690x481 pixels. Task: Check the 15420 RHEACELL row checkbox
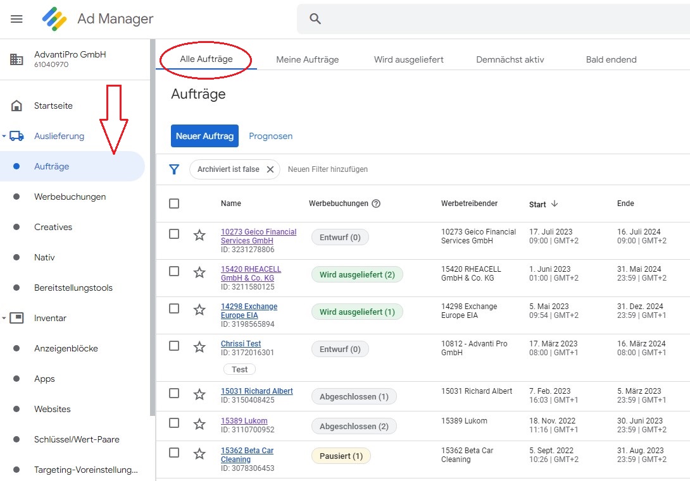point(174,271)
